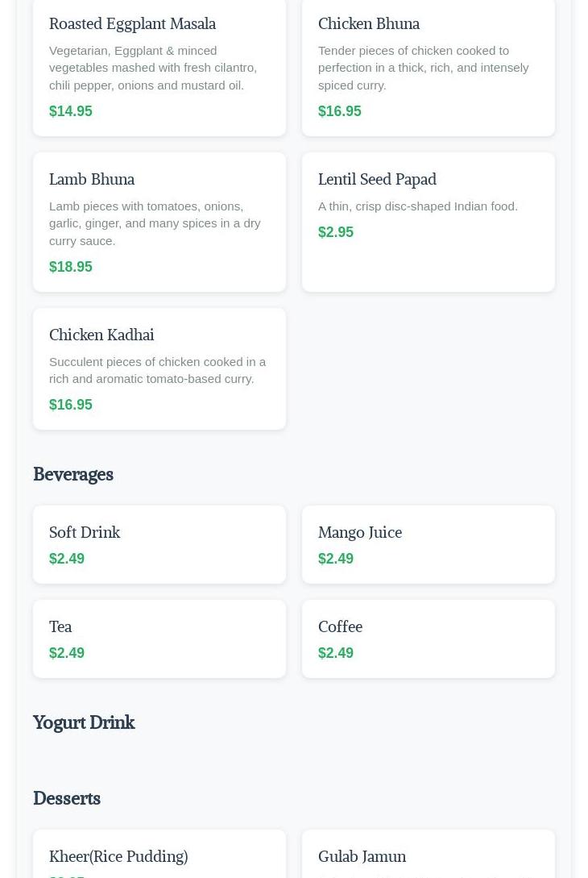This screenshot has width=588, height=878.
Task: Select the Gulab Jamun dessert
Action: [362, 856]
